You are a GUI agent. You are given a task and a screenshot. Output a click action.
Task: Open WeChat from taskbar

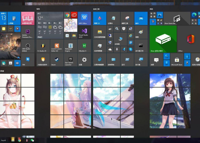coord(32,140)
